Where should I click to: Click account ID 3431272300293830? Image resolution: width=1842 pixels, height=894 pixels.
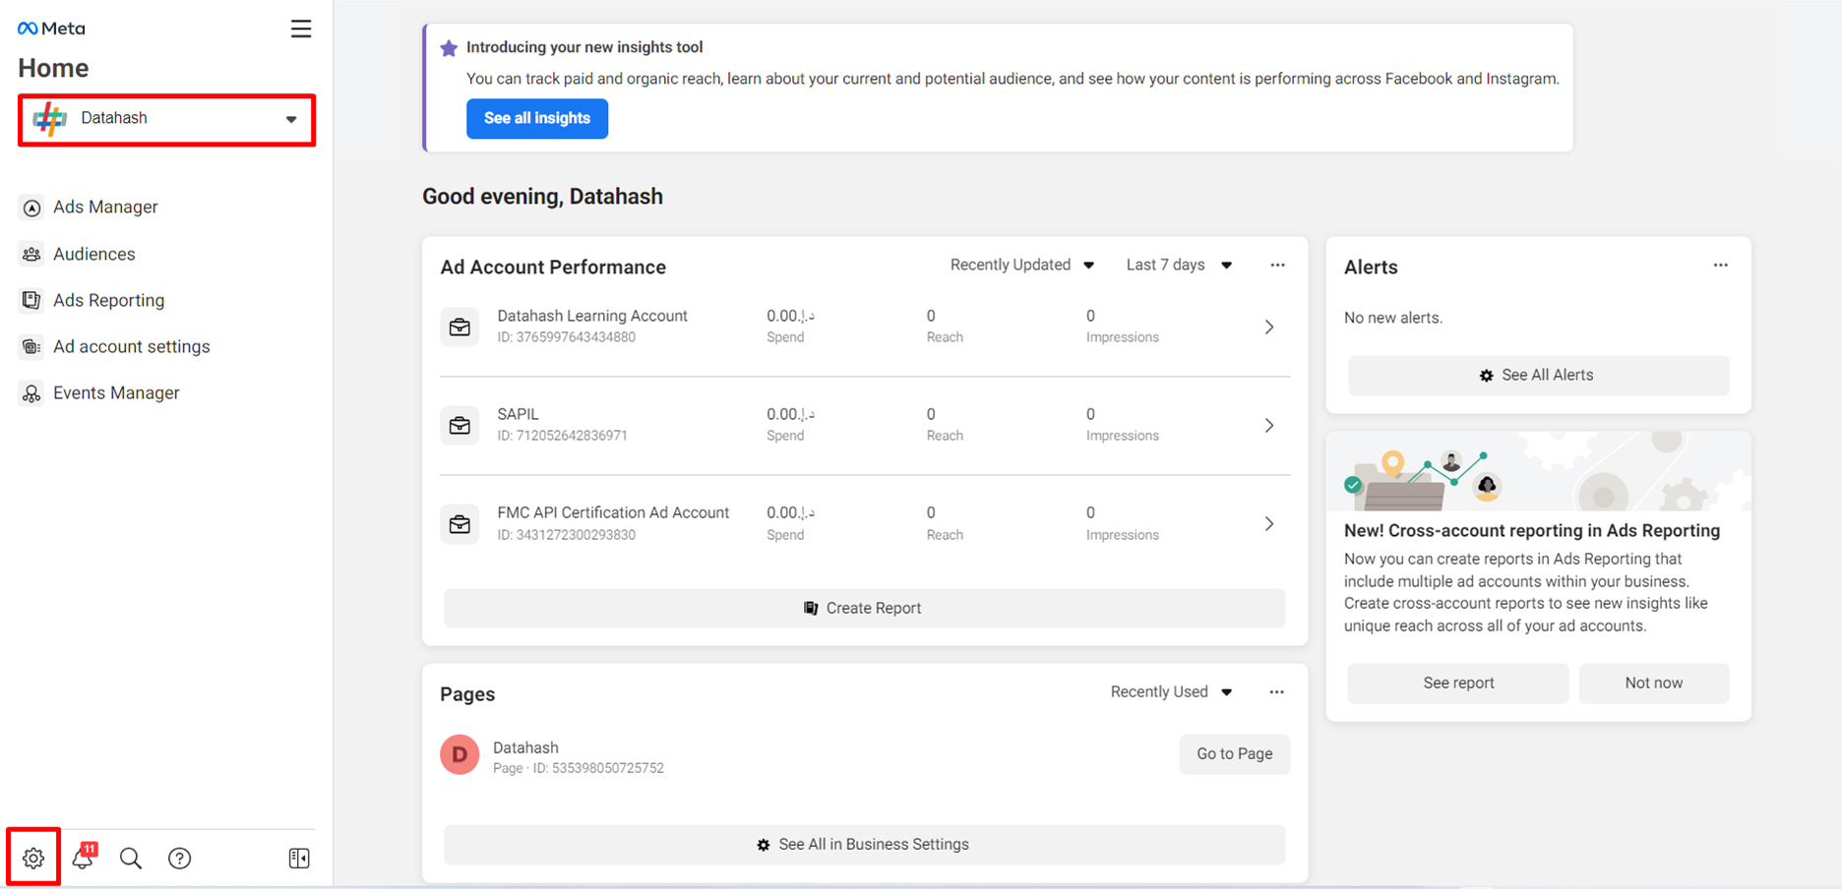(x=566, y=535)
